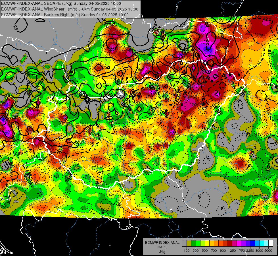Pick the pink-magenta swatch after 1250
The width and height of the screenshot is (278, 256).
234,243
